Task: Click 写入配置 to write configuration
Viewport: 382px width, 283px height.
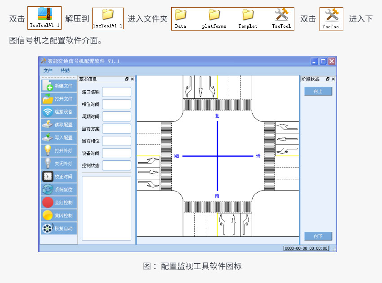Action: point(59,138)
